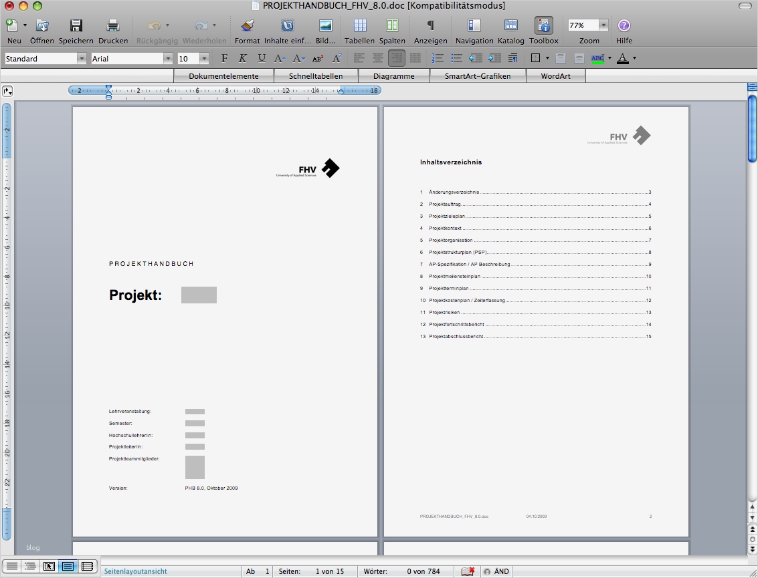Create a new document with Neu icon
Image resolution: width=758 pixels, height=578 pixels.
pos(11,25)
